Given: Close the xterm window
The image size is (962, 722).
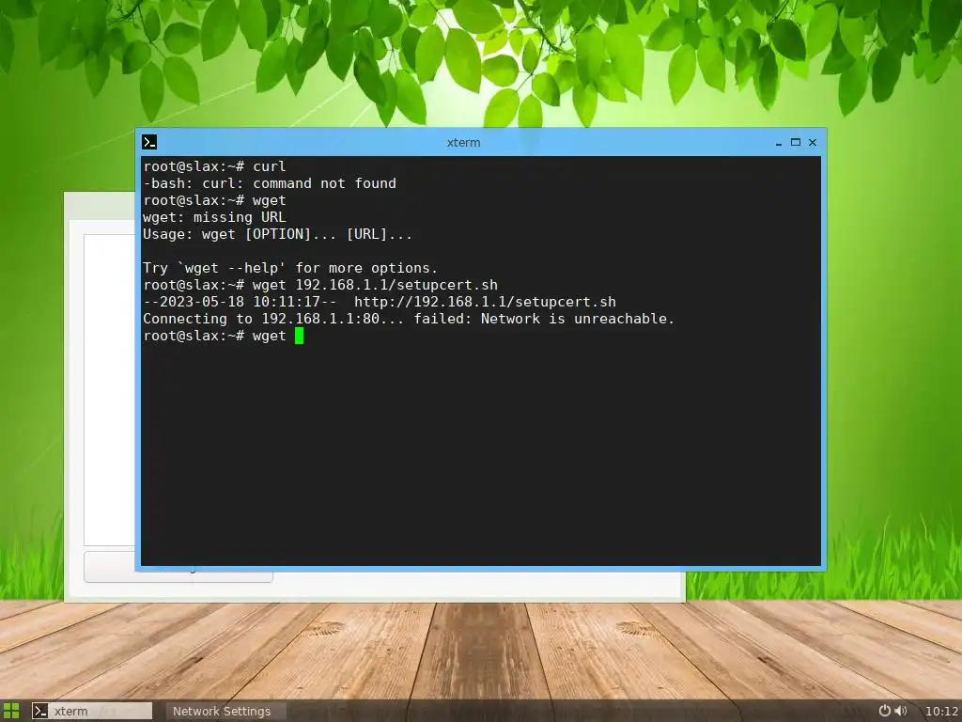Looking at the screenshot, I should pos(813,142).
